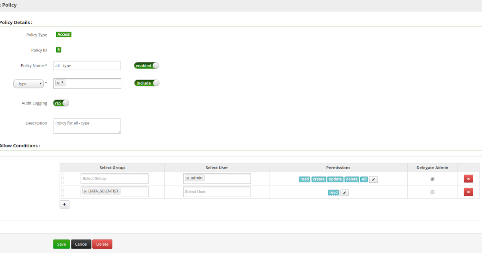
Task: Remove the DATA_SCIENTIST group tag
Action: tap(85, 192)
